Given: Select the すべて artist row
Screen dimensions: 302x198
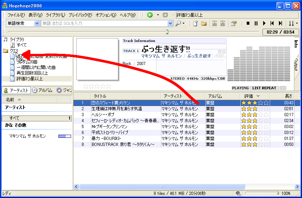Looking at the screenshot, I should click(37, 118).
